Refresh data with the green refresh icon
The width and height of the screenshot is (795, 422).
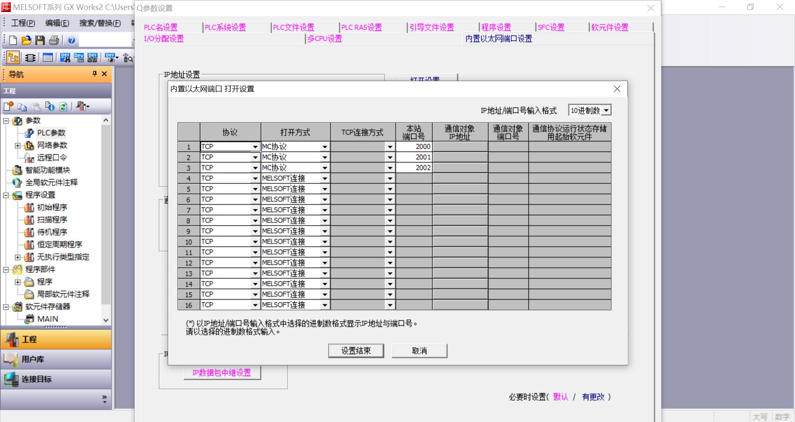(63, 106)
